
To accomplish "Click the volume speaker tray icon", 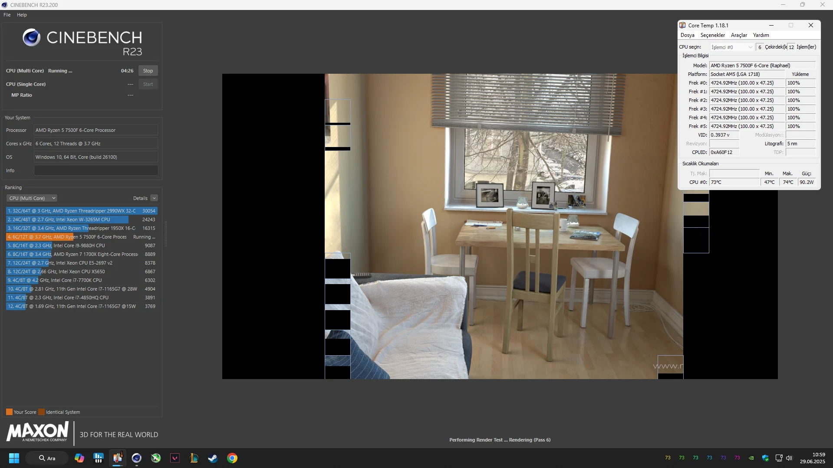I will (x=789, y=458).
